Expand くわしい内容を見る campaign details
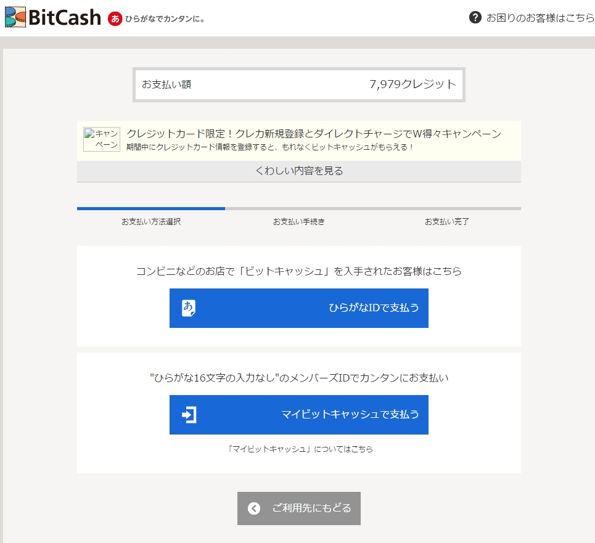 click(x=298, y=171)
